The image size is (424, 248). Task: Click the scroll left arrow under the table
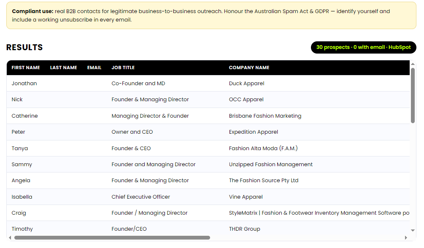10,238
